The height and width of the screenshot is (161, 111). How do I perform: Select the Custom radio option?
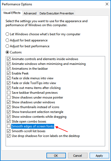pyautogui.click(x=7, y=52)
